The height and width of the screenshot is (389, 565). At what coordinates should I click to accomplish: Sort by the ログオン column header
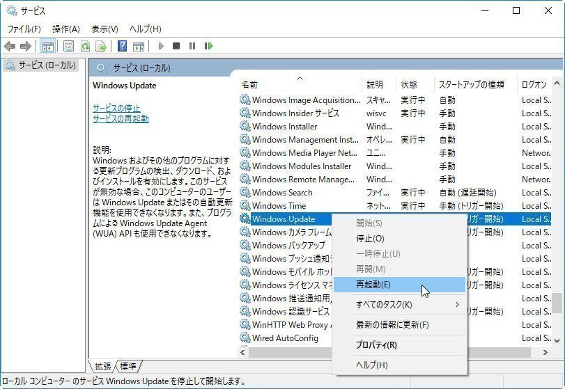(534, 84)
